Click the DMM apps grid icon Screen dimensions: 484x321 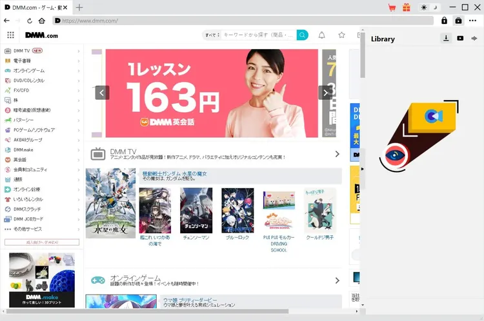(10, 35)
